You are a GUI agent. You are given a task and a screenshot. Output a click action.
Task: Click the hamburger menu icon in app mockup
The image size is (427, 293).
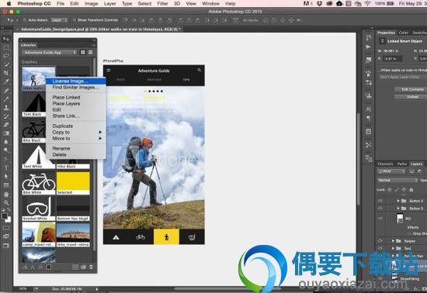point(109,71)
